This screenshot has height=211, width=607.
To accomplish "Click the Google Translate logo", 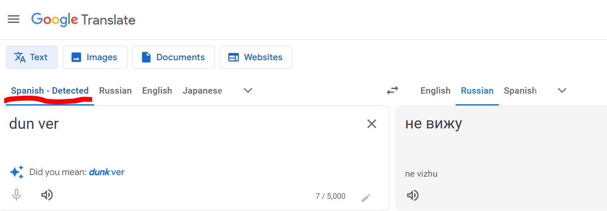I will (83, 19).
